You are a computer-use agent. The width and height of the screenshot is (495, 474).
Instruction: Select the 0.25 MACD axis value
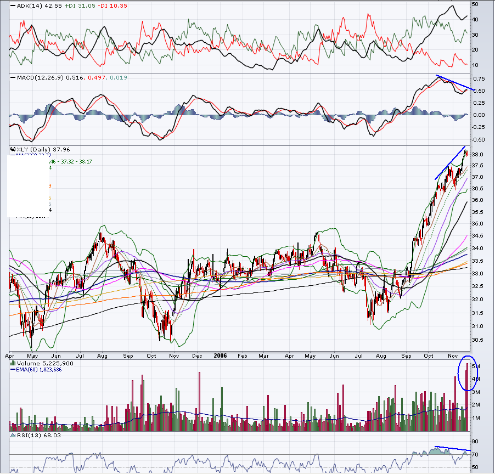(x=479, y=103)
